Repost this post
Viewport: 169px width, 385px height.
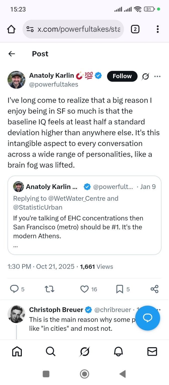[x=49, y=289]
